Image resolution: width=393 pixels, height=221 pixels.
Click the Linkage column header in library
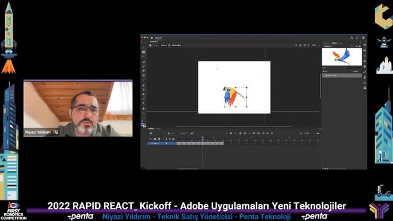(x=356, y=71)
